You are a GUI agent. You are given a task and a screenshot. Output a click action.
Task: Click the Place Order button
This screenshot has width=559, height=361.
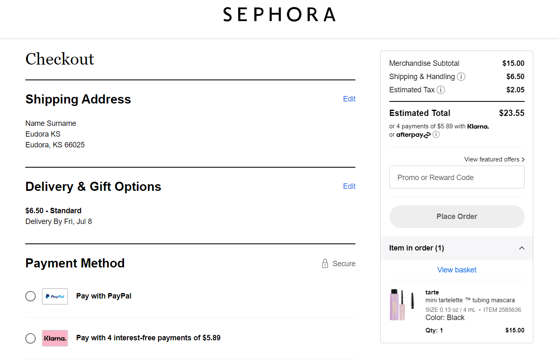(457, 217)
